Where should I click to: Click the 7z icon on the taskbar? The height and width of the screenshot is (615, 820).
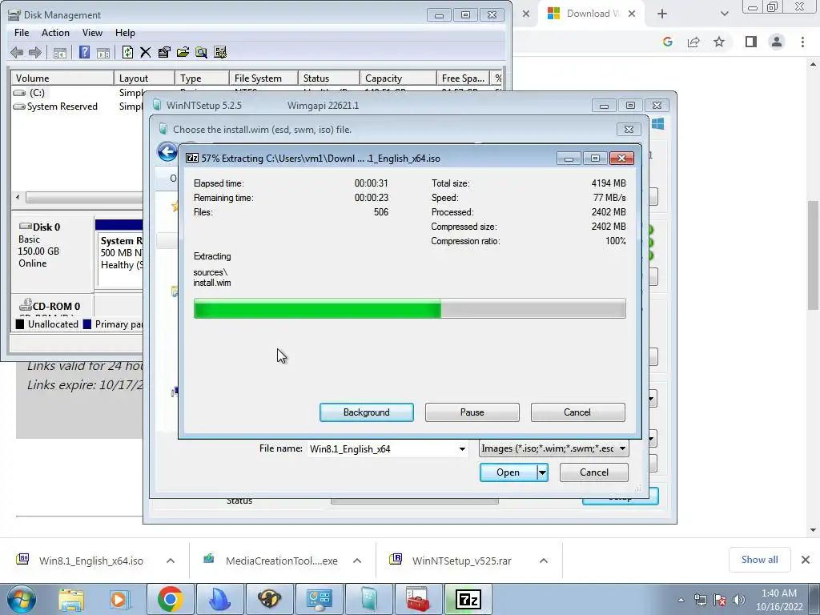468,599
